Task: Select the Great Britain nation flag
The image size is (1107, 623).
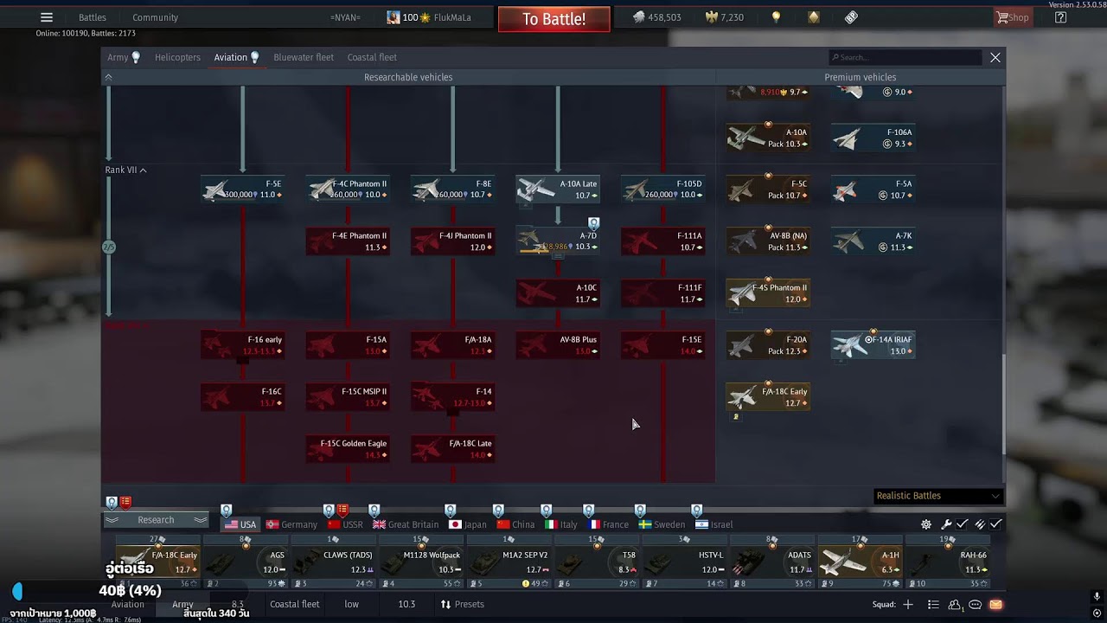Action: 406,524
